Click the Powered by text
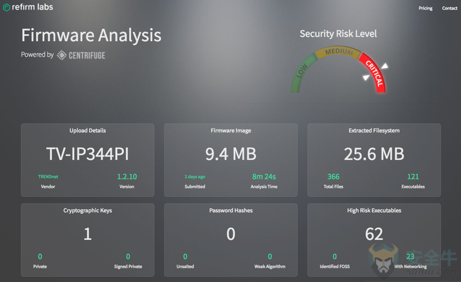The height and width of the screenshot is (282, 461). click(x=37, y=54)
